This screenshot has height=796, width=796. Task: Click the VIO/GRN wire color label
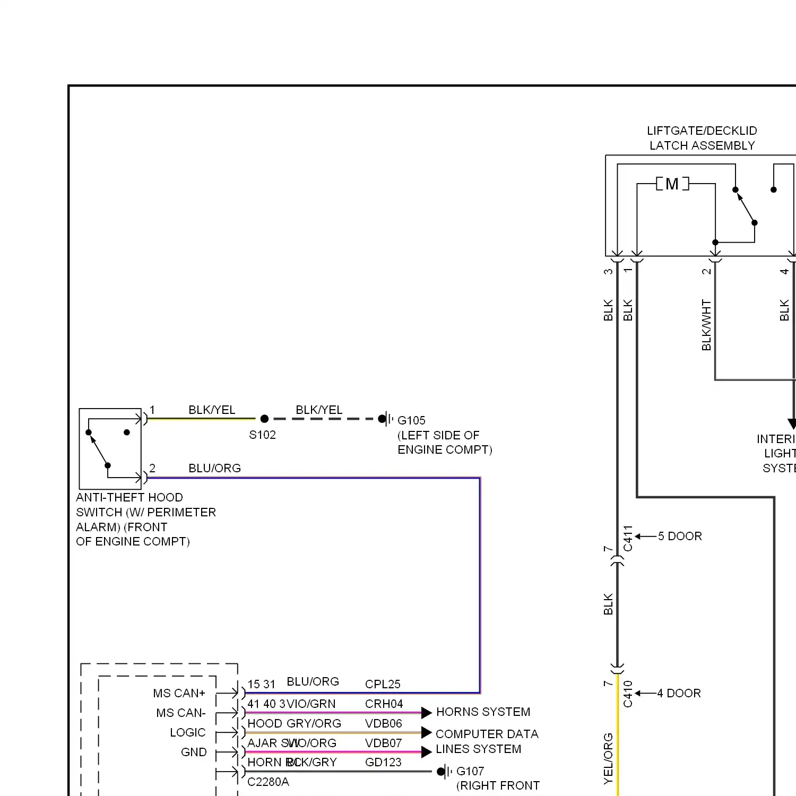(x=311, y=704)
